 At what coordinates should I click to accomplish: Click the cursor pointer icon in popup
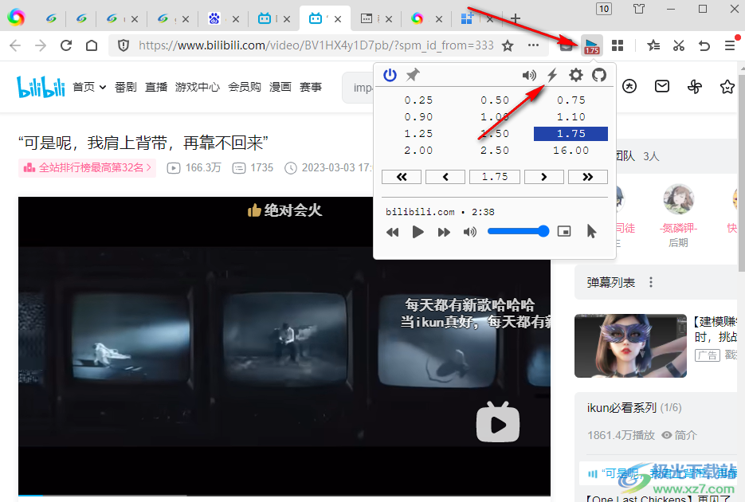[x=591, y=232]
